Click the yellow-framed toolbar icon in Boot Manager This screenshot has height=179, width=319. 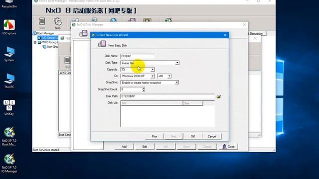[x=147, y=20]
